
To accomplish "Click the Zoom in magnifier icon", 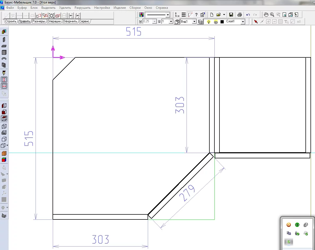I will (x=272, y=15).
